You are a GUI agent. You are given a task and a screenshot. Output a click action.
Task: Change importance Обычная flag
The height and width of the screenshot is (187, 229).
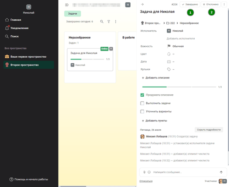coord(175,46)
